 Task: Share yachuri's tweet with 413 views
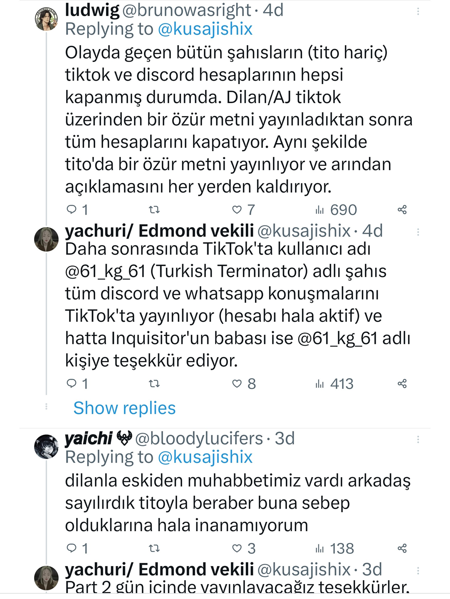tap(402, 384)
